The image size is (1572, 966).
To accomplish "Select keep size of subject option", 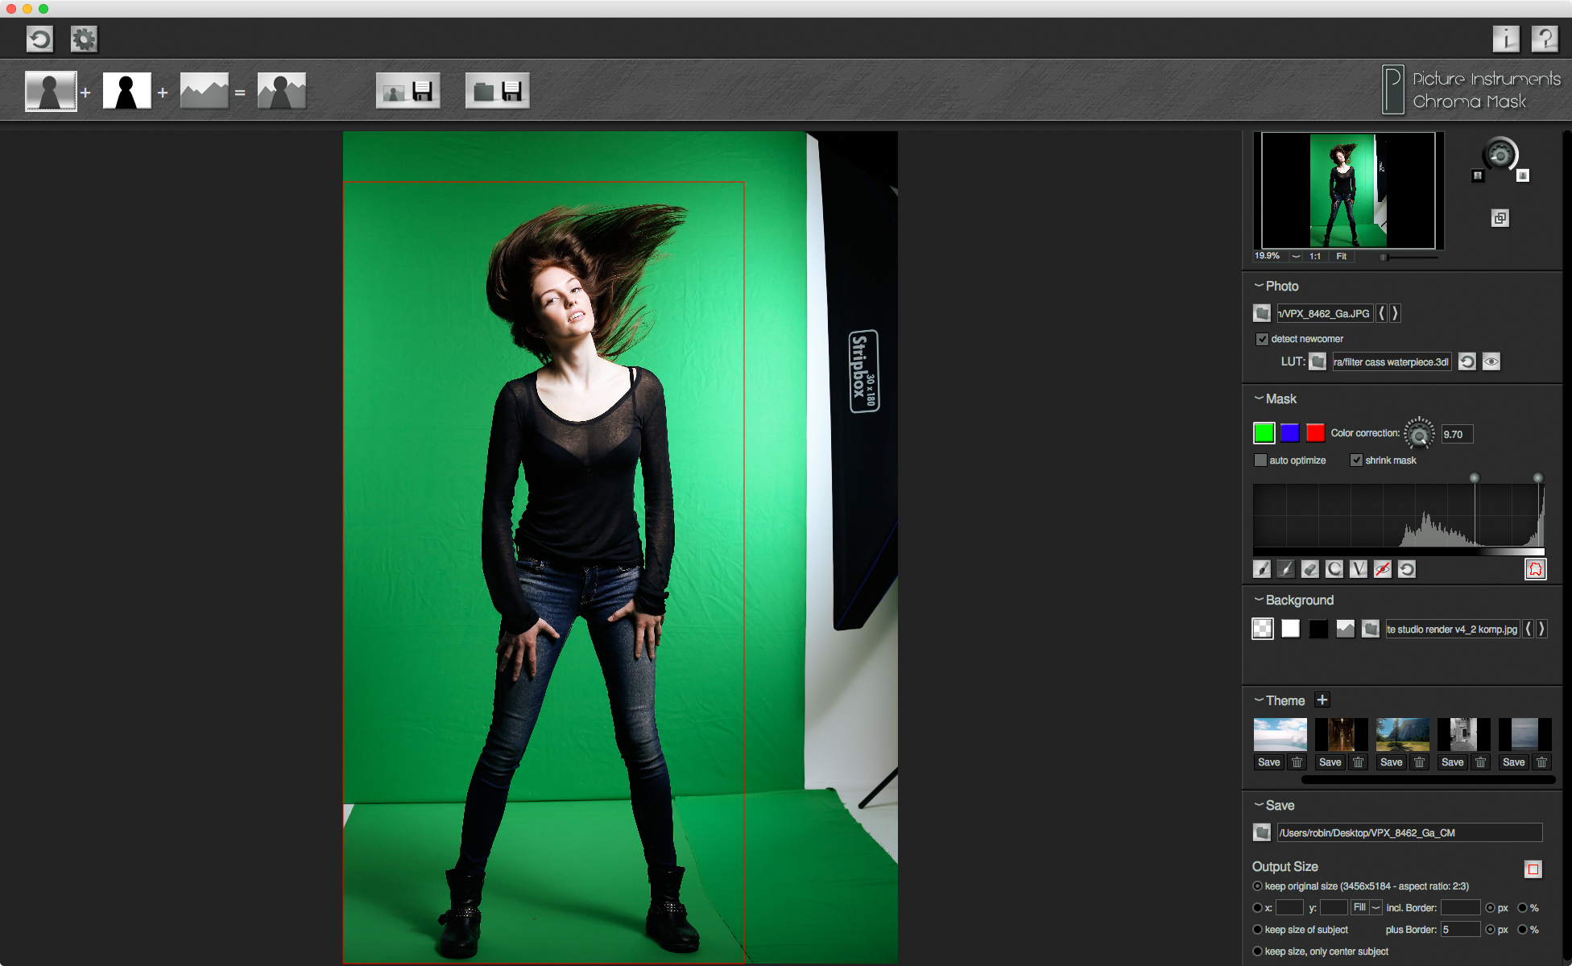I will 1258,930.
